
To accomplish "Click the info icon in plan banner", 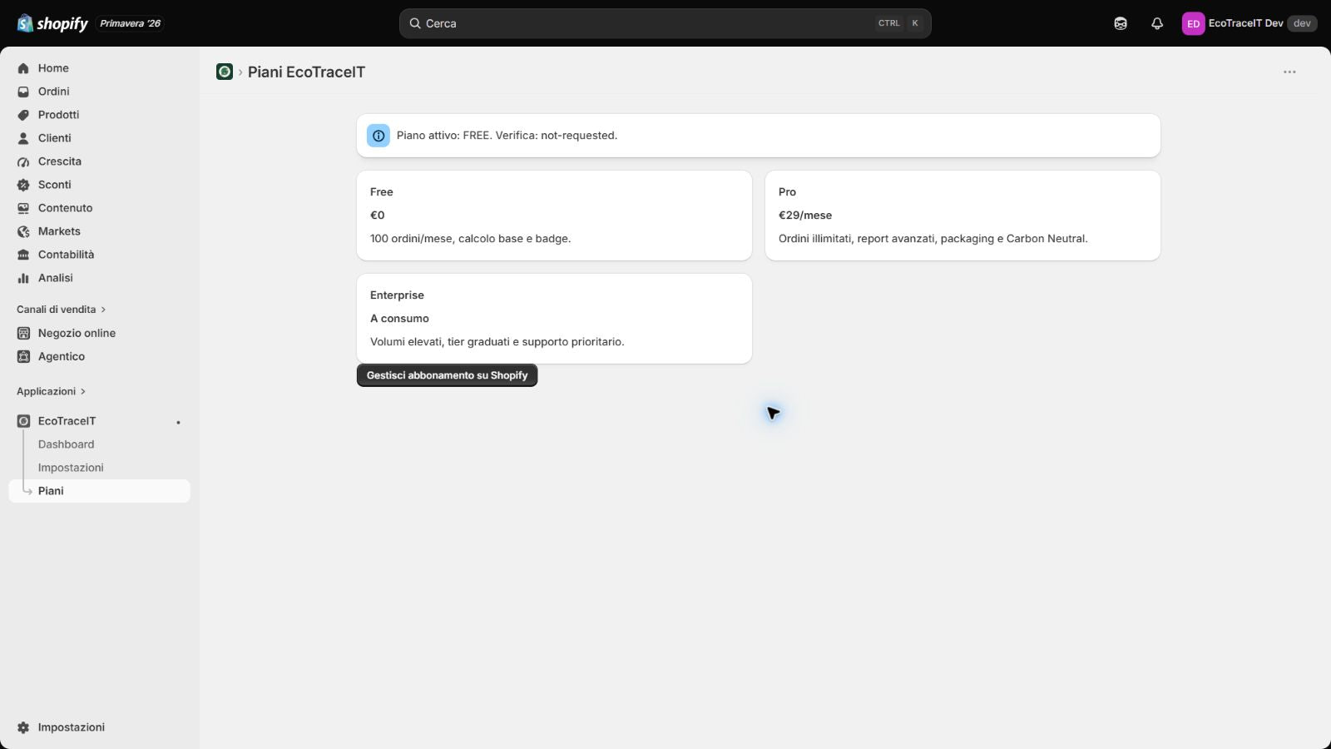I will click(379, 136).
